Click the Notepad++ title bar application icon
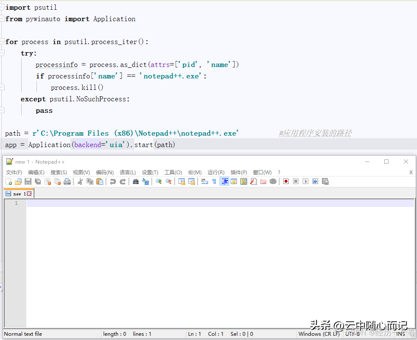The image size is (417, 340). [10, 162]
